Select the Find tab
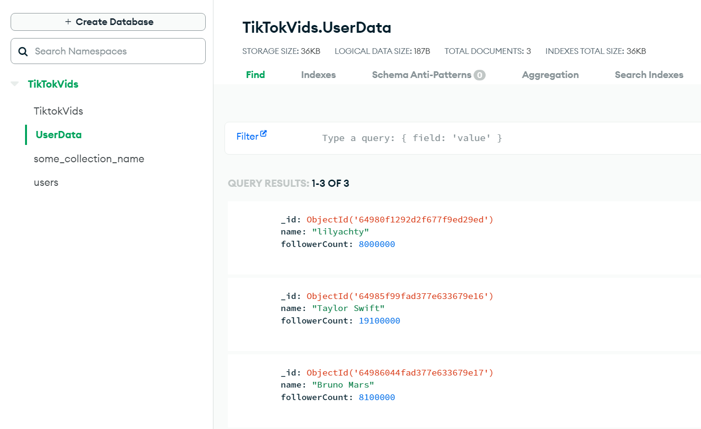This screenshot has width=701, height=429. (x=255, y=75)
